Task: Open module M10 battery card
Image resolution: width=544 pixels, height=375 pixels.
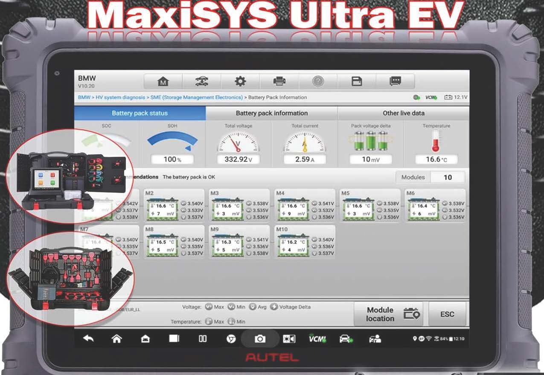Action: coord(304,241)
